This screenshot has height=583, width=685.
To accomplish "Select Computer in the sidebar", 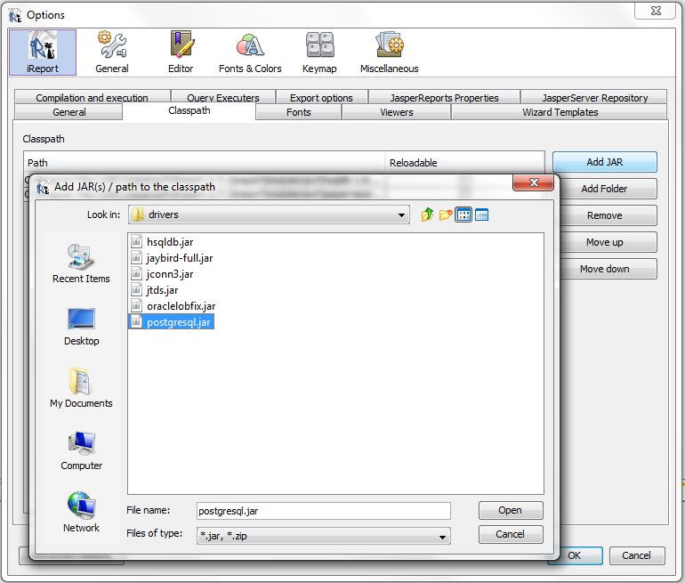I will coord(81,450).
